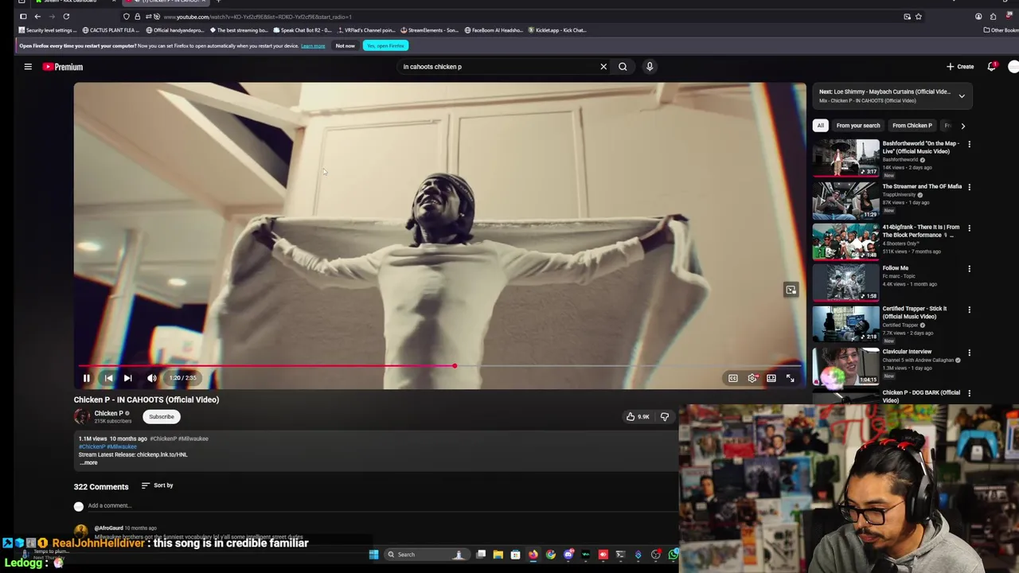This screenshot has width=1019, height=573.
Task: Toggle closed captions on the player
Action: click(732, 378)
